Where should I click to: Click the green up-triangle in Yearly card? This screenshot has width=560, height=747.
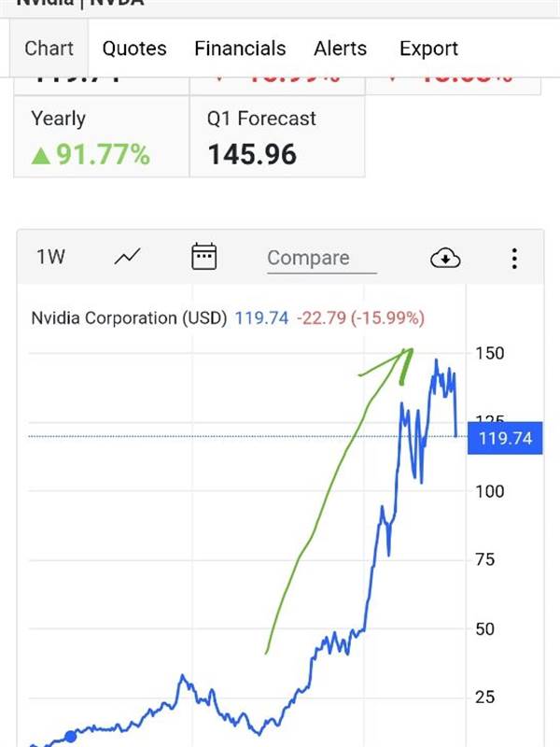[x=40, y=155]
